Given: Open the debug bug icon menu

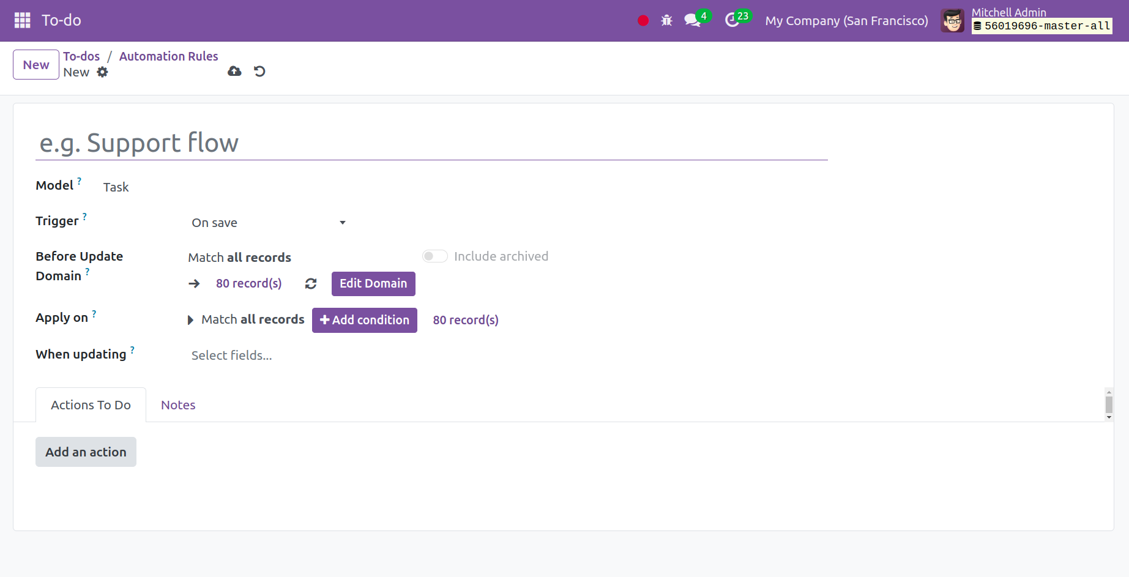Looking at the screenshot, I should click(x=667, y=21).
